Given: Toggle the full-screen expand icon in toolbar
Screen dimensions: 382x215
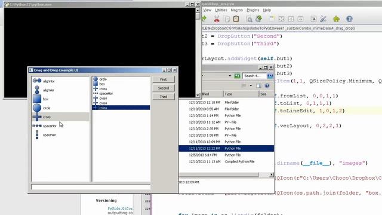Looking at the screenshot, I should click(x=281, y=19).
